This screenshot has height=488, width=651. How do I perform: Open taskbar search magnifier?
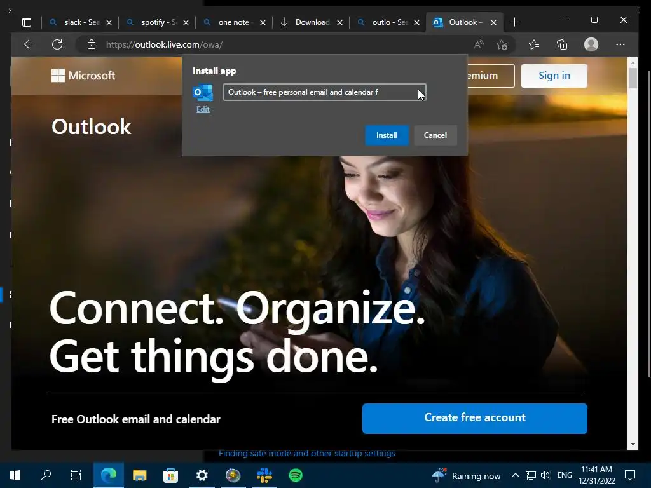click(x=46, y=475)
